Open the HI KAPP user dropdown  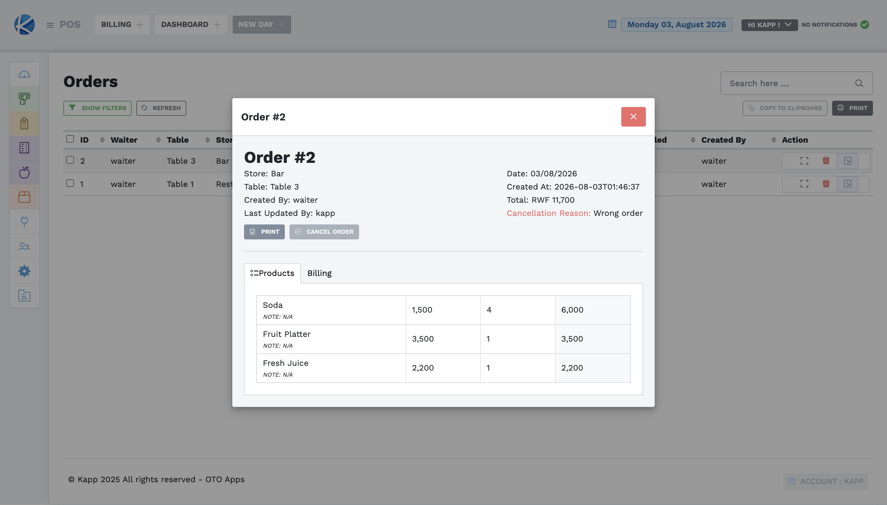[769, 25]
